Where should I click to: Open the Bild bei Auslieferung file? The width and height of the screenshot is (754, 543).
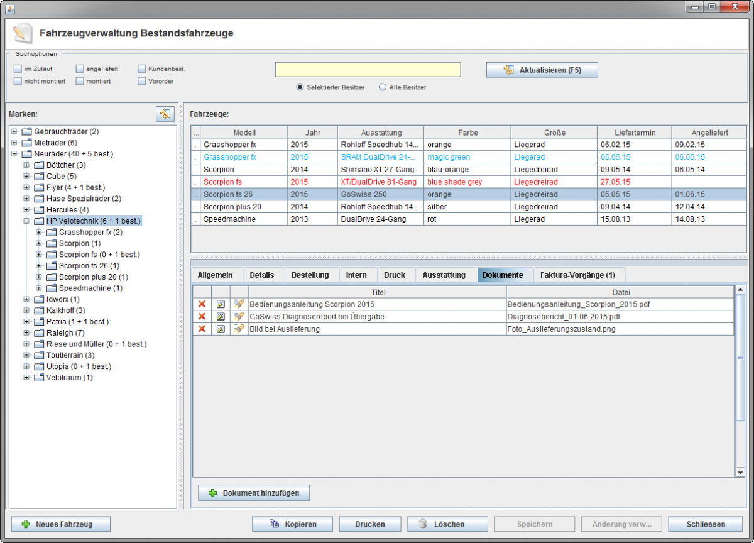tap(239, 329)
